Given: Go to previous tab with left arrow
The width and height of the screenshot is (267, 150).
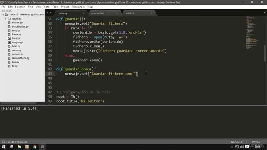Looking at the screenshot, I should click(47, 12).
